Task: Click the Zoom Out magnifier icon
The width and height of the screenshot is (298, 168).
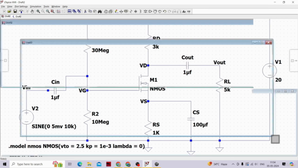Action: (x=48, y=11)
